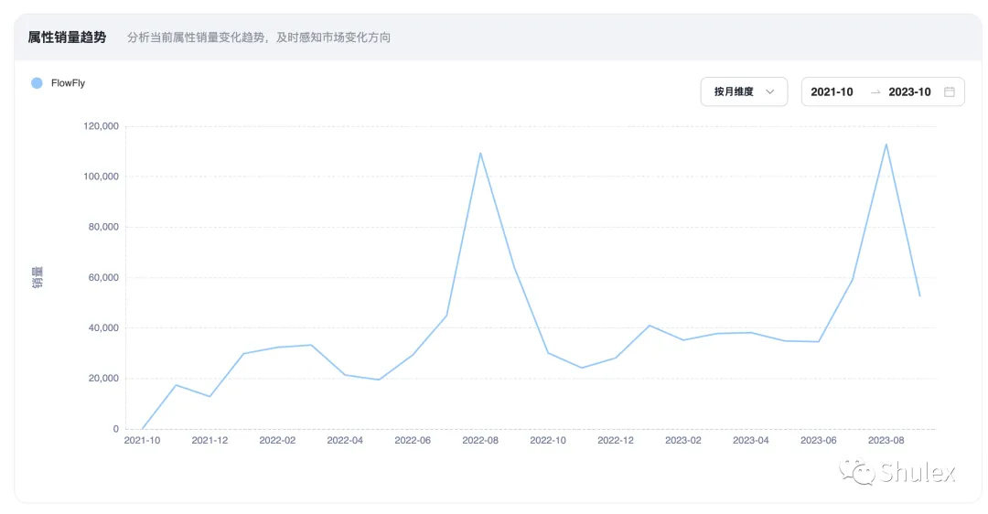Click the 2023-02 x-axis label
The height and width of the screenshot is (514, 988).
pyautogui.click(x=683, y=440)
